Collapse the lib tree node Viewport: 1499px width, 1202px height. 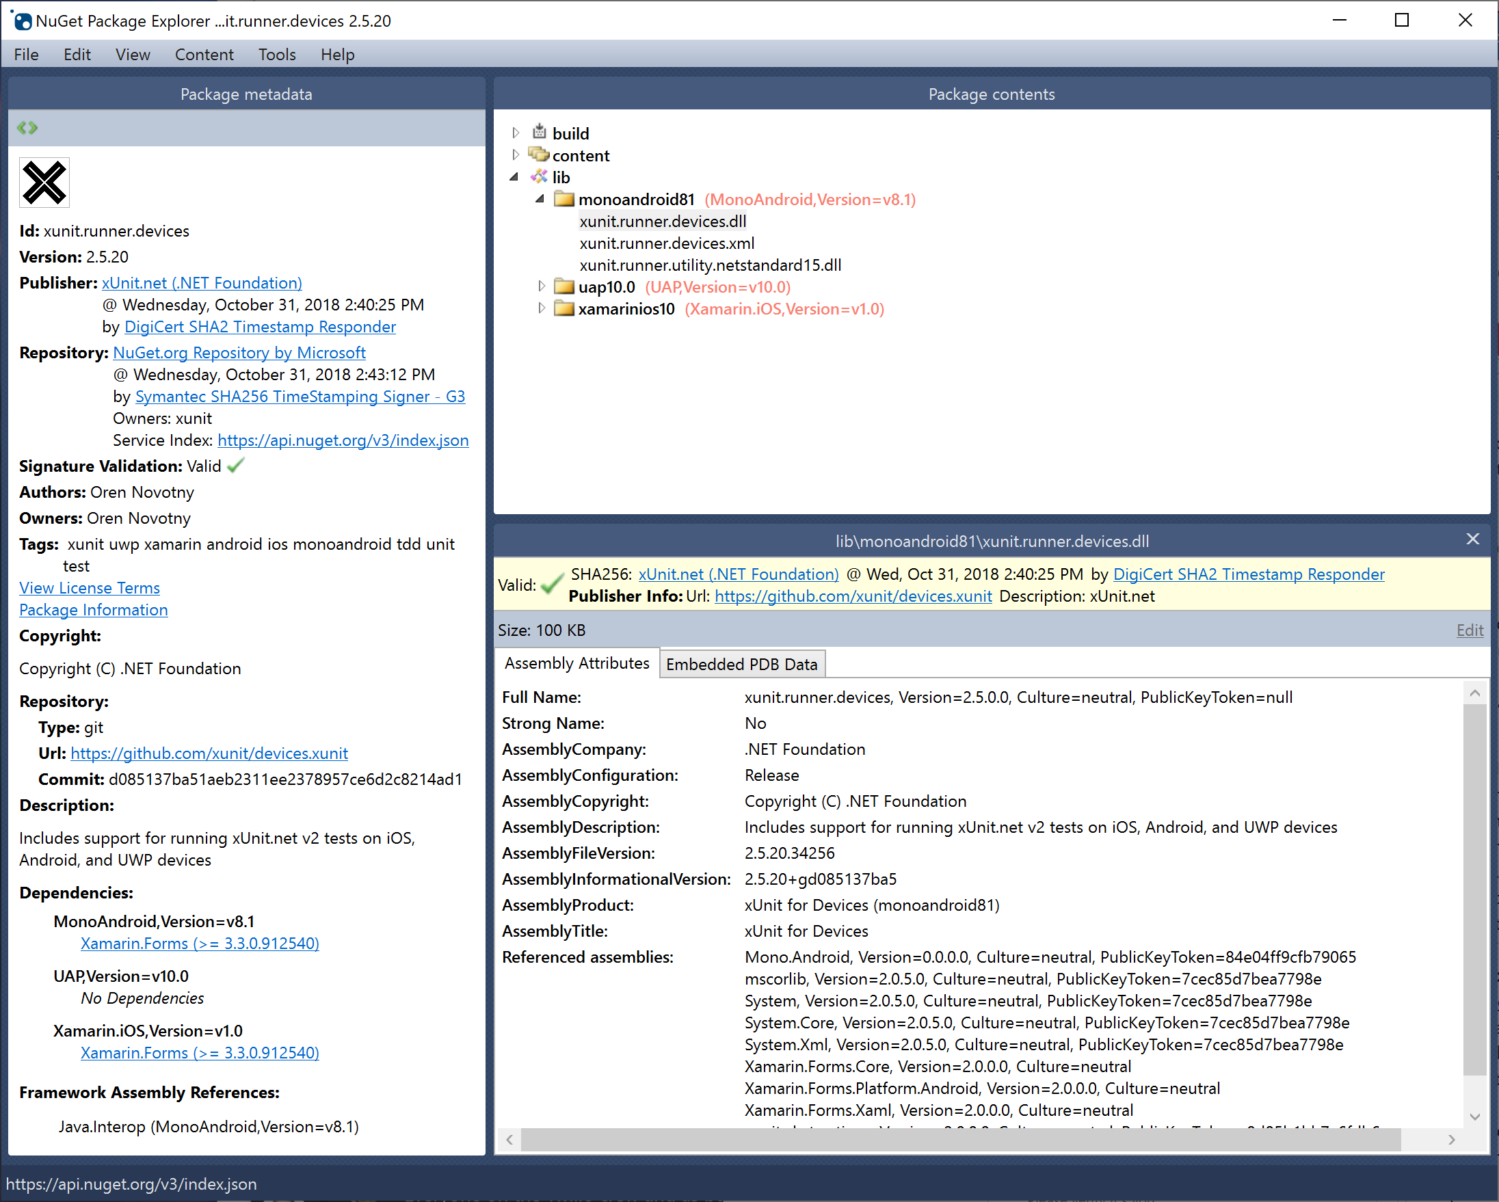tap(514, 176)
